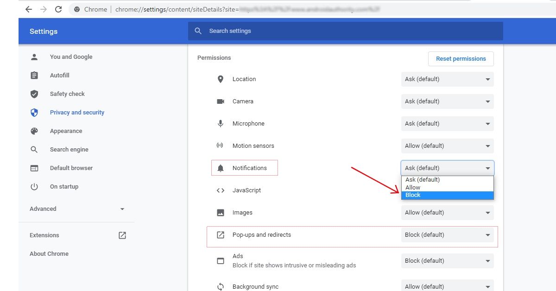Select the Notifications bell icon
Screen dimensions: 556x291
221,168
